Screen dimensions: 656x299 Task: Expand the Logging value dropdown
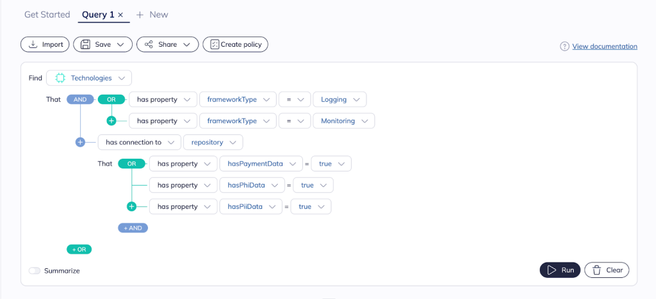[x=340, y=99]
